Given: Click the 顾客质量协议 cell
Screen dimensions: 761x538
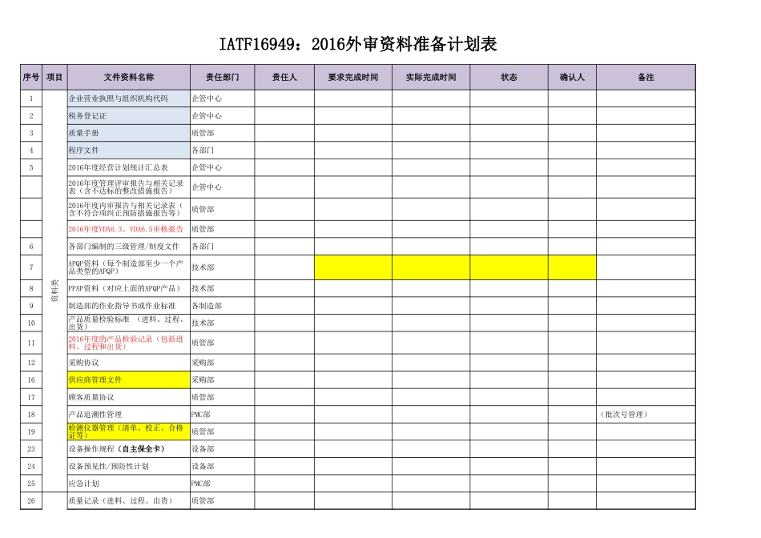Looking at the screenshot, I should [x=92, y=398].
